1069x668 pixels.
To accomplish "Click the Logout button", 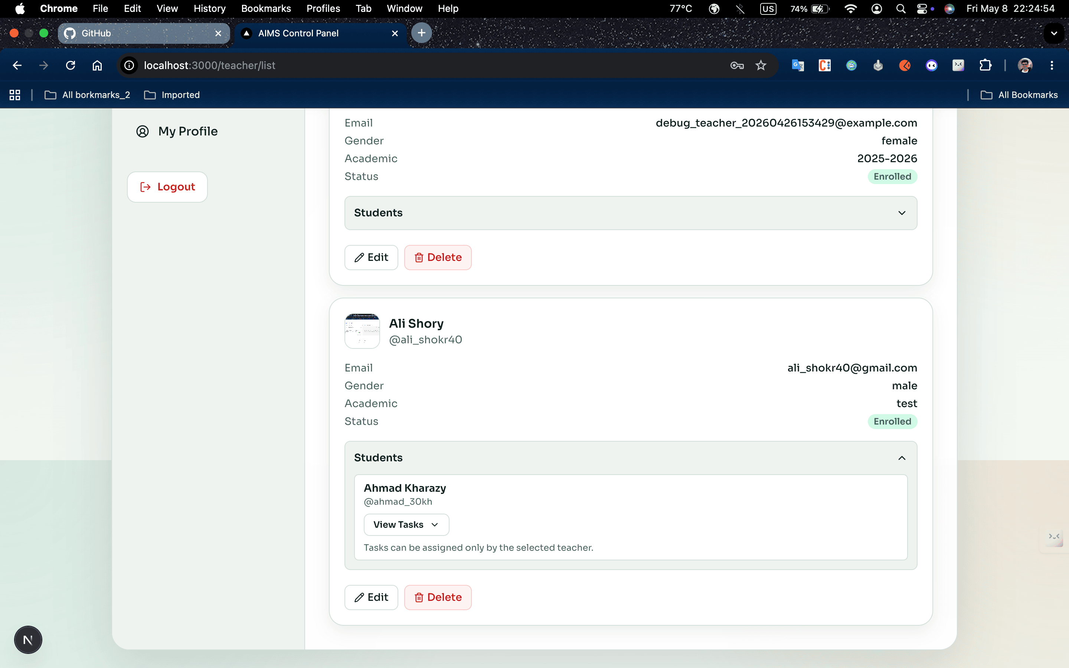I will click(x=167, y=187).
